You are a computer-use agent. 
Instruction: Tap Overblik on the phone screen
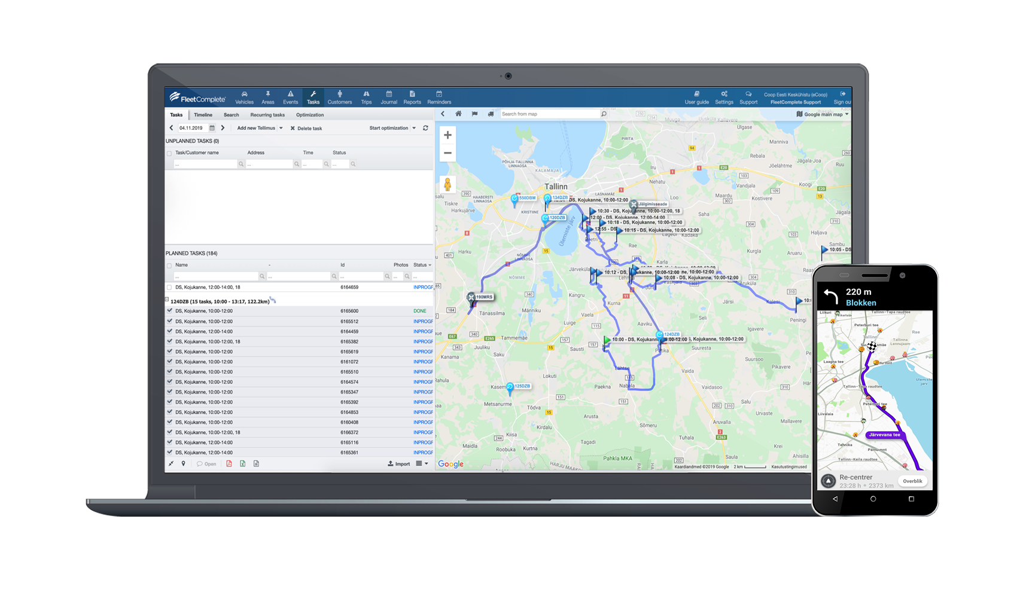click(x=912, y=481)
